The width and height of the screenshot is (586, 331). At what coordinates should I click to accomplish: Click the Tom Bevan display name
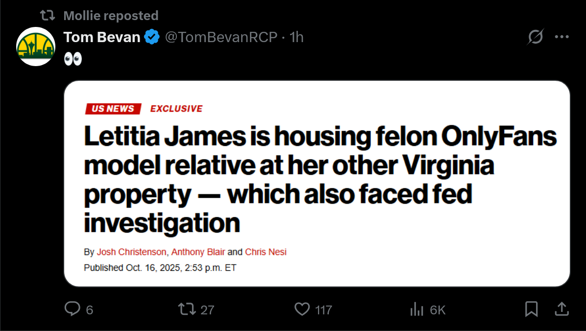coord(101,37)
